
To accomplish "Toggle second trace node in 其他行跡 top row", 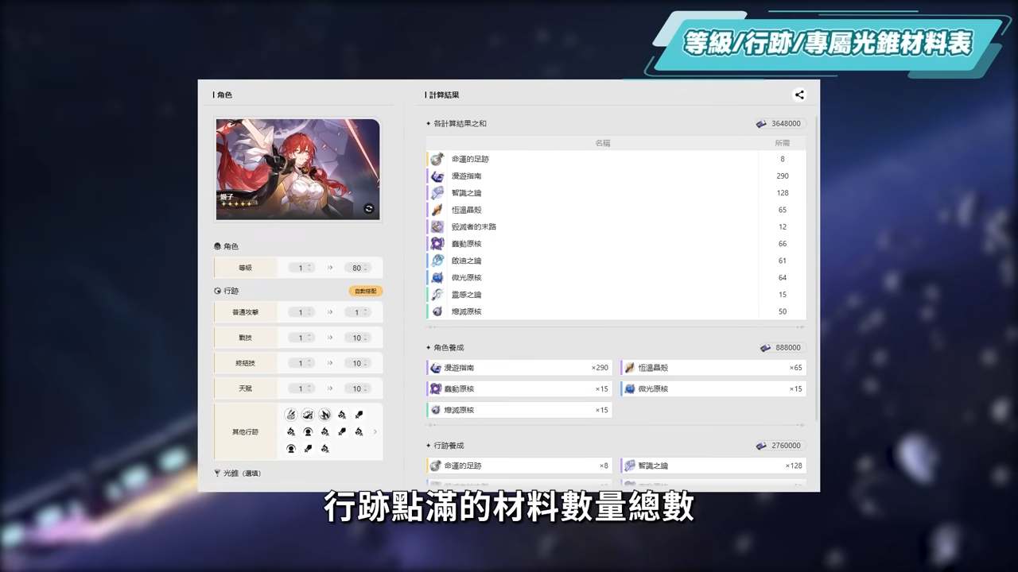I will tap(308, 415).
